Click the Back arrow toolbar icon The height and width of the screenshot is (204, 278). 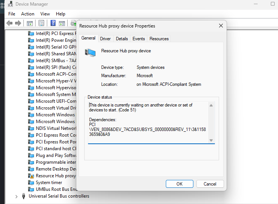[x=9, y=23]
